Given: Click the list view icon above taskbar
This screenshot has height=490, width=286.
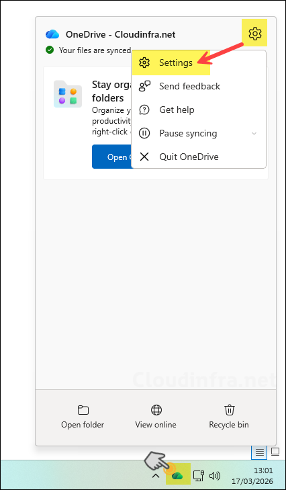Looking at the screenshot, I should (x=260, y=452).
